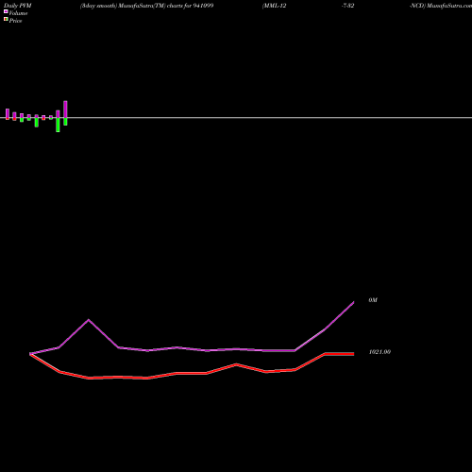Click the (MML-12 symbol text
The image size is (472, 472).
click(275, 6)
